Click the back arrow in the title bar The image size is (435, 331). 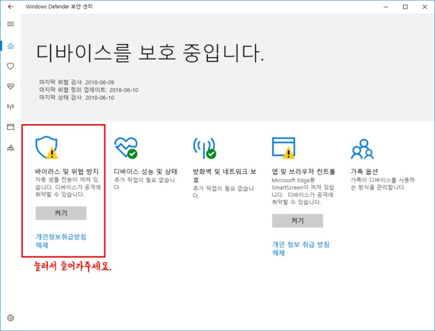(10, 7)
